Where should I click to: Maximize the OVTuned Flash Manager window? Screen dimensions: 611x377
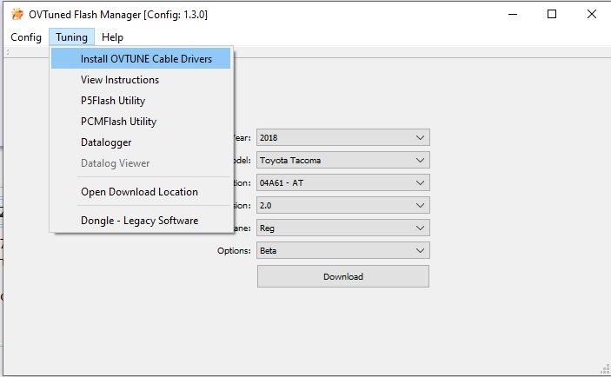click(552, 15)
